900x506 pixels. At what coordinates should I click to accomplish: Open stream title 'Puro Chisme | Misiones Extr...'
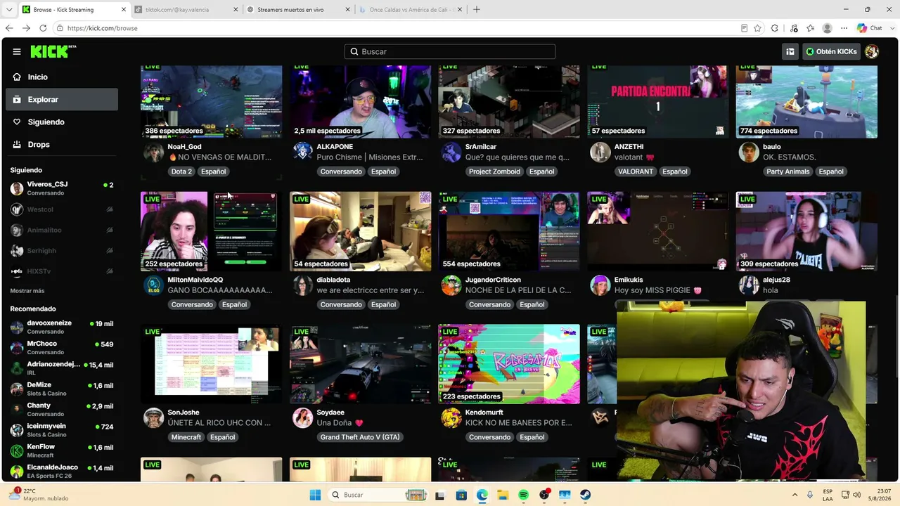[x=370, y=157]
